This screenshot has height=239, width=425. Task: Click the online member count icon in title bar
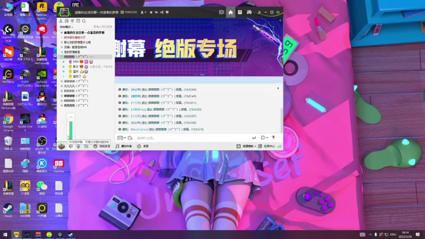[x=143, y=12]
